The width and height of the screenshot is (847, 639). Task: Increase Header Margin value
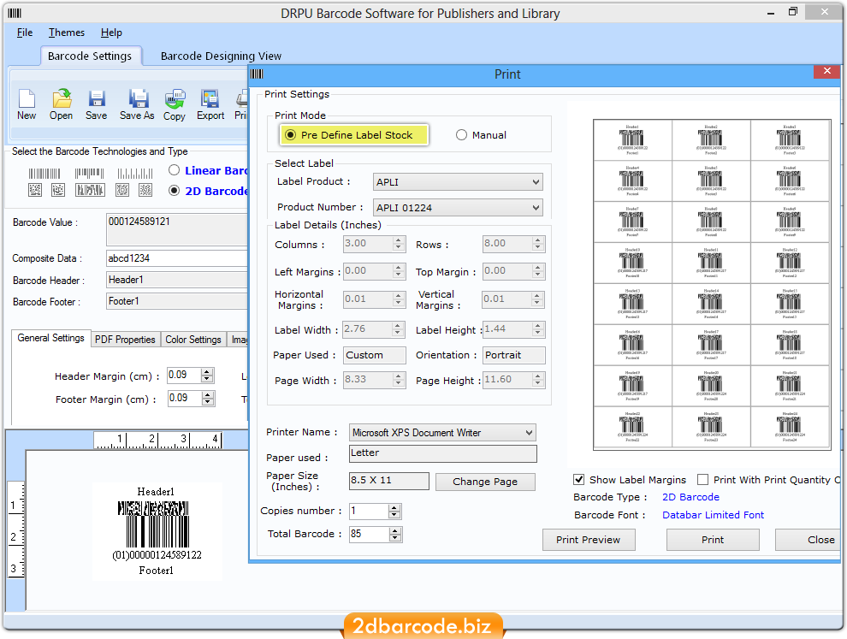207,371
